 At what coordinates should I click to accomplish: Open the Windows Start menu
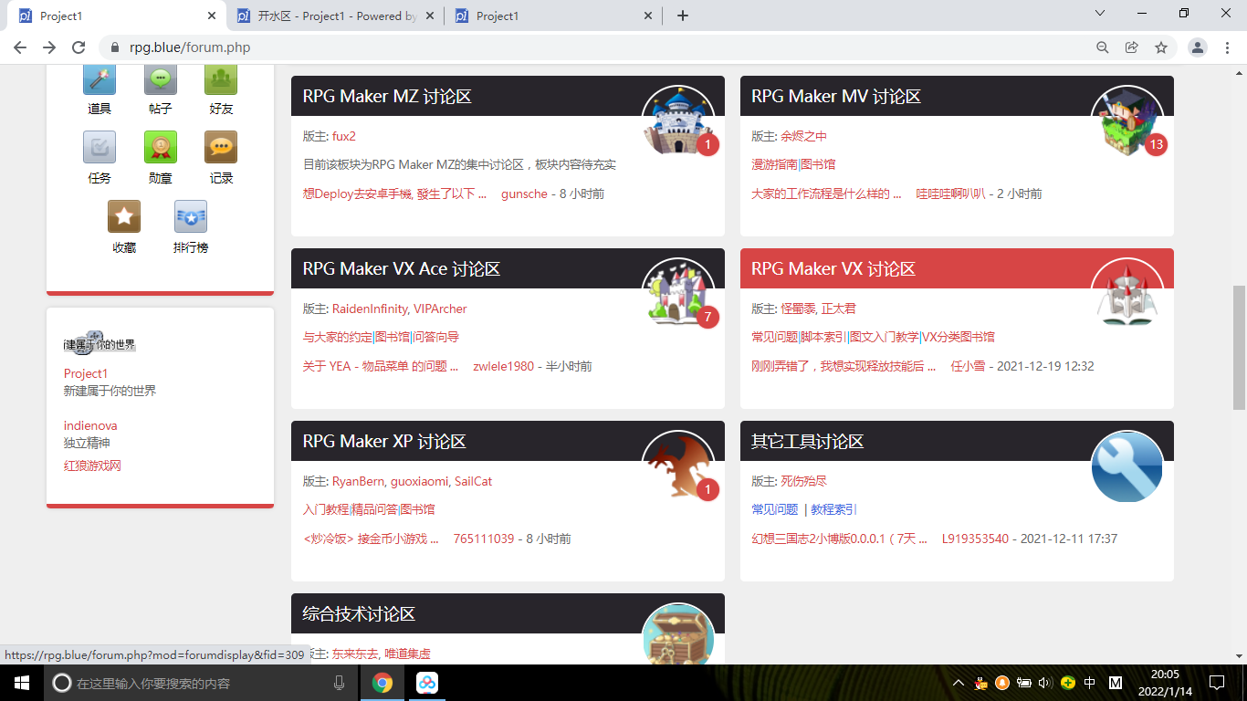[x=22, y=683]
